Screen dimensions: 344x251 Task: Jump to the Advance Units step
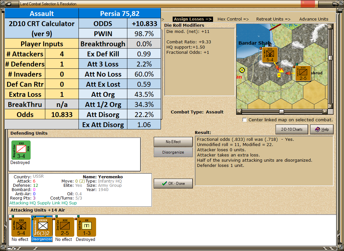(314, 19)
